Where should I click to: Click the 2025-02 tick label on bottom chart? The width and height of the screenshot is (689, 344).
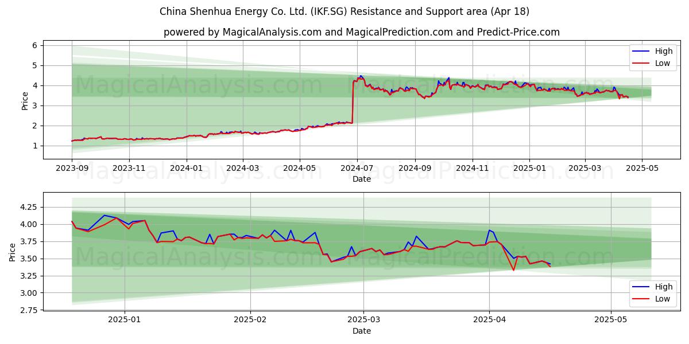tap(251, 321)
